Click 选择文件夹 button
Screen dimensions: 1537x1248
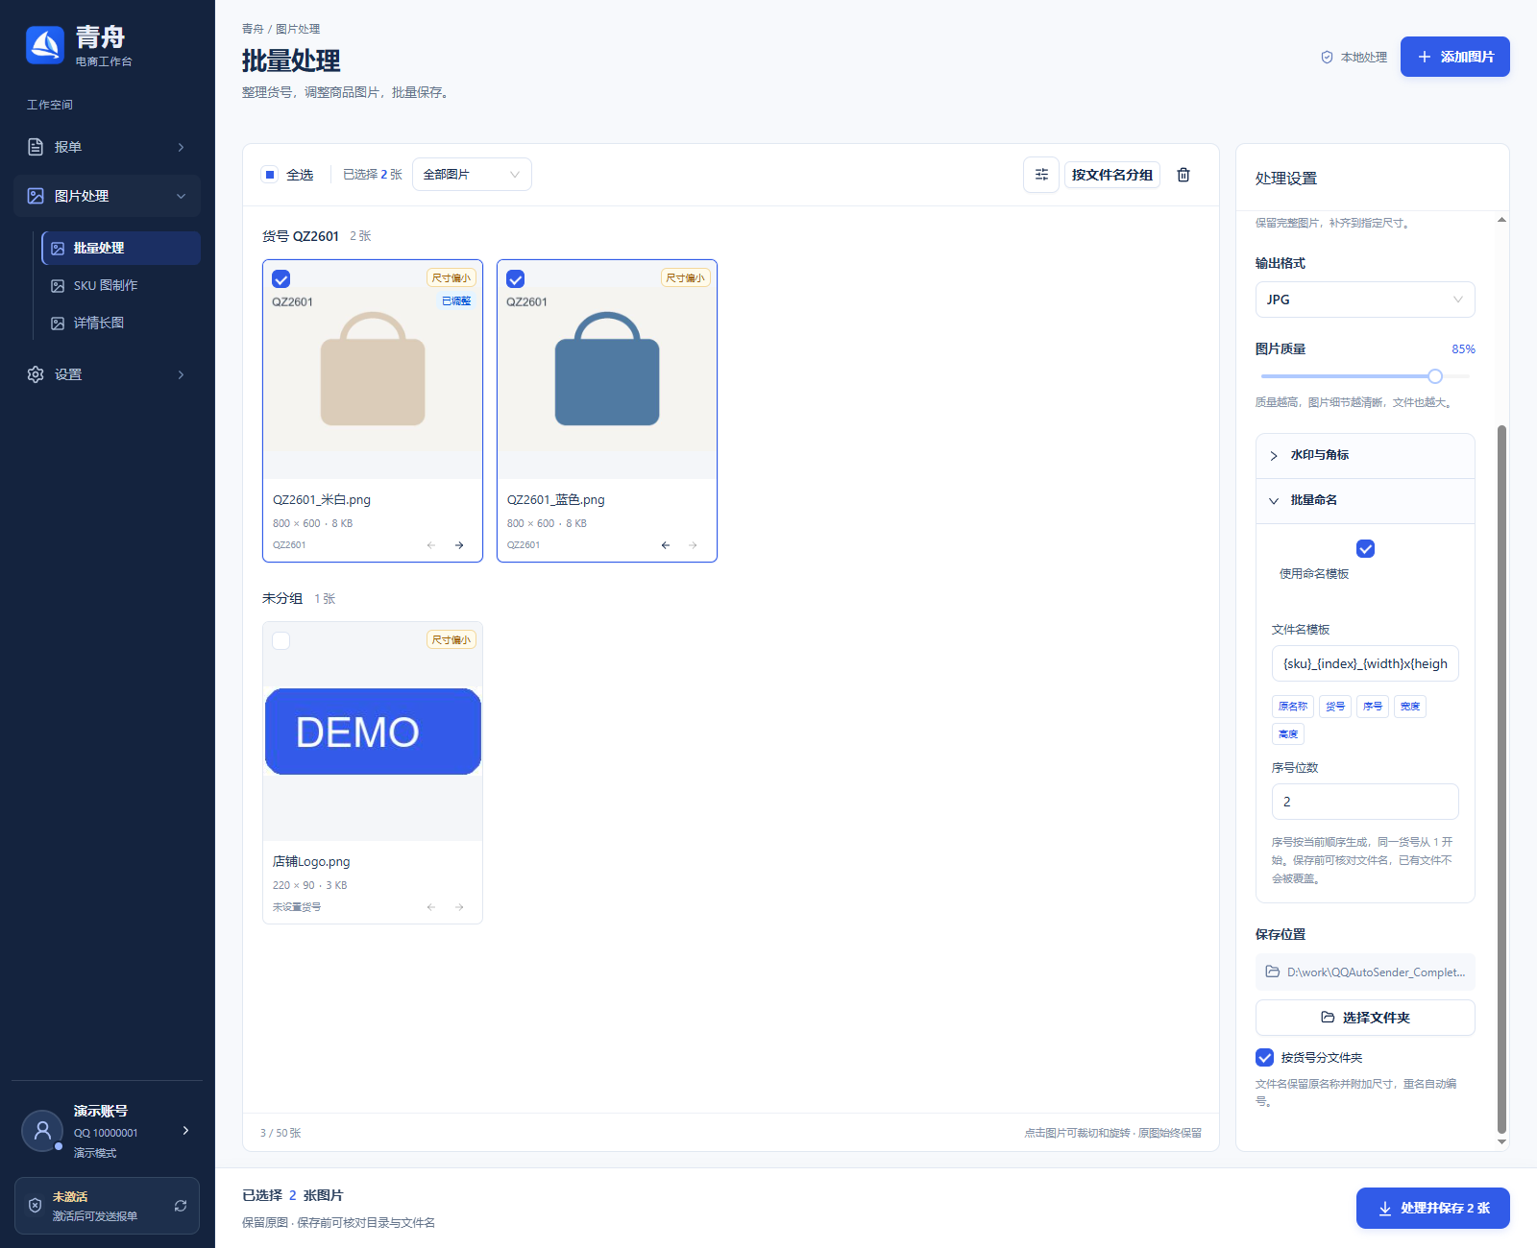click(x=1365, y=1018)
